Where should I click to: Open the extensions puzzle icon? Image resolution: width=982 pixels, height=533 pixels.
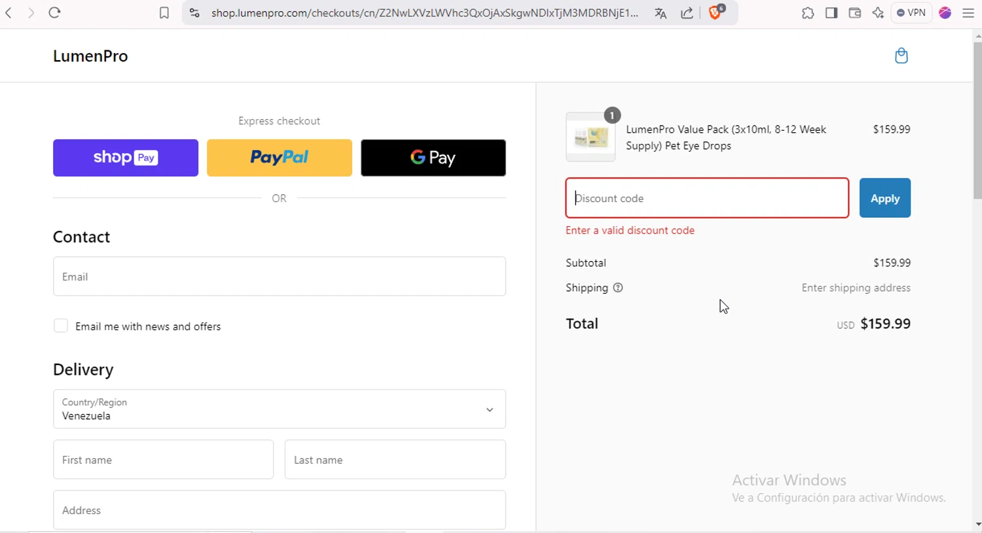(x=808, y=13)
